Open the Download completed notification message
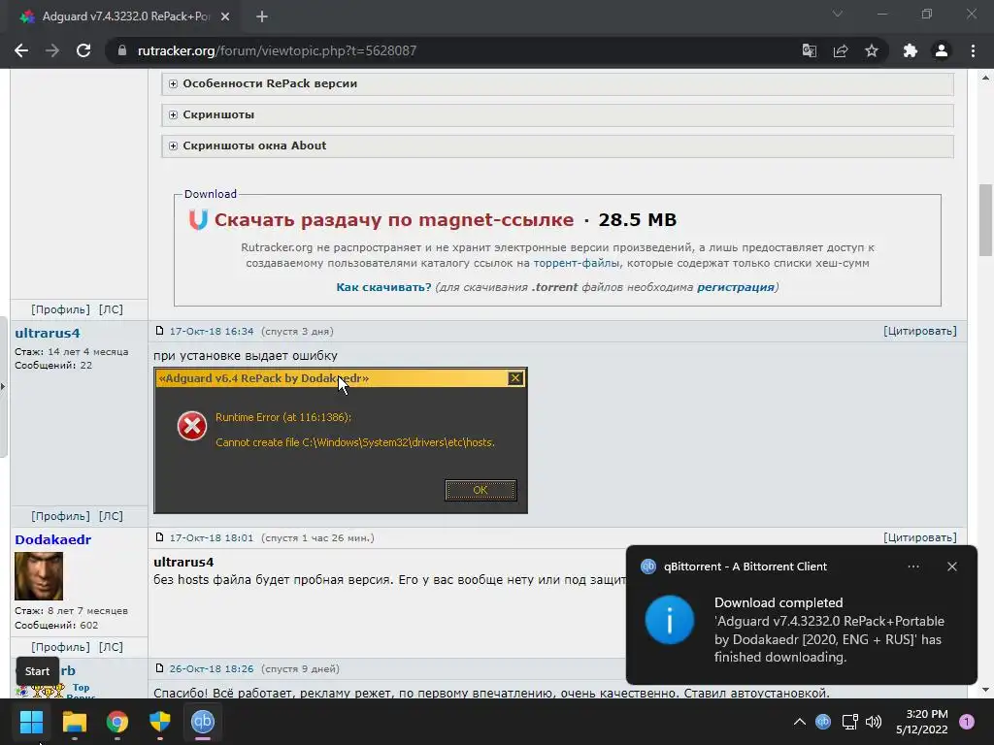The image size is (994, 745). [x=829, y=630]
